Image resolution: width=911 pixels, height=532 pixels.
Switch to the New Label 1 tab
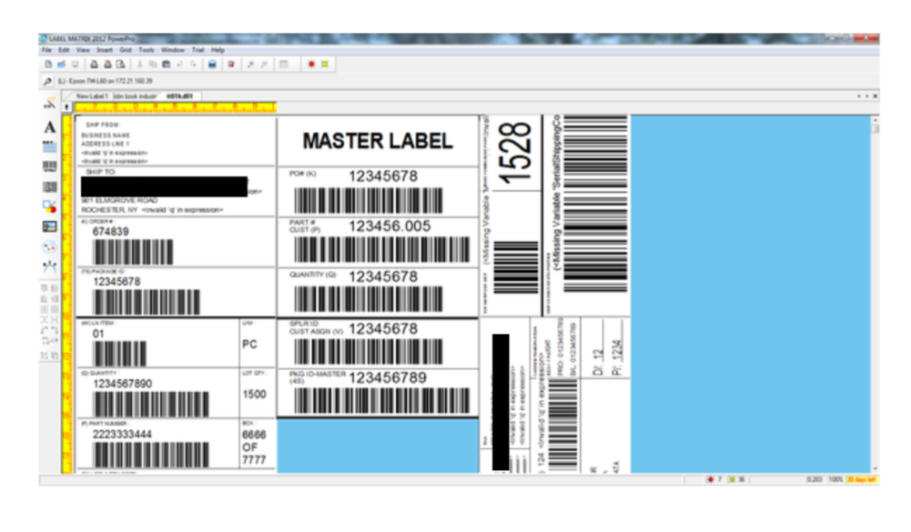point(92,94)
